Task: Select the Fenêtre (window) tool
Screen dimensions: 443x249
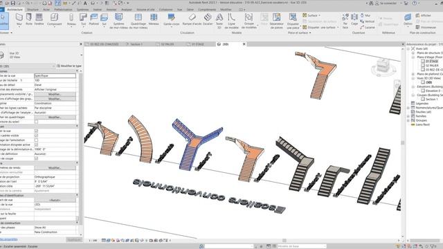Action: (39, 19)
